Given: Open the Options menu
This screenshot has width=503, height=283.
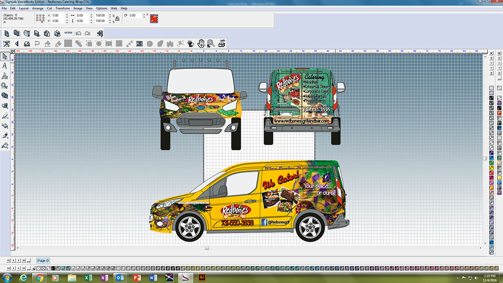Looking at the screenshot, I should point(102,9).
